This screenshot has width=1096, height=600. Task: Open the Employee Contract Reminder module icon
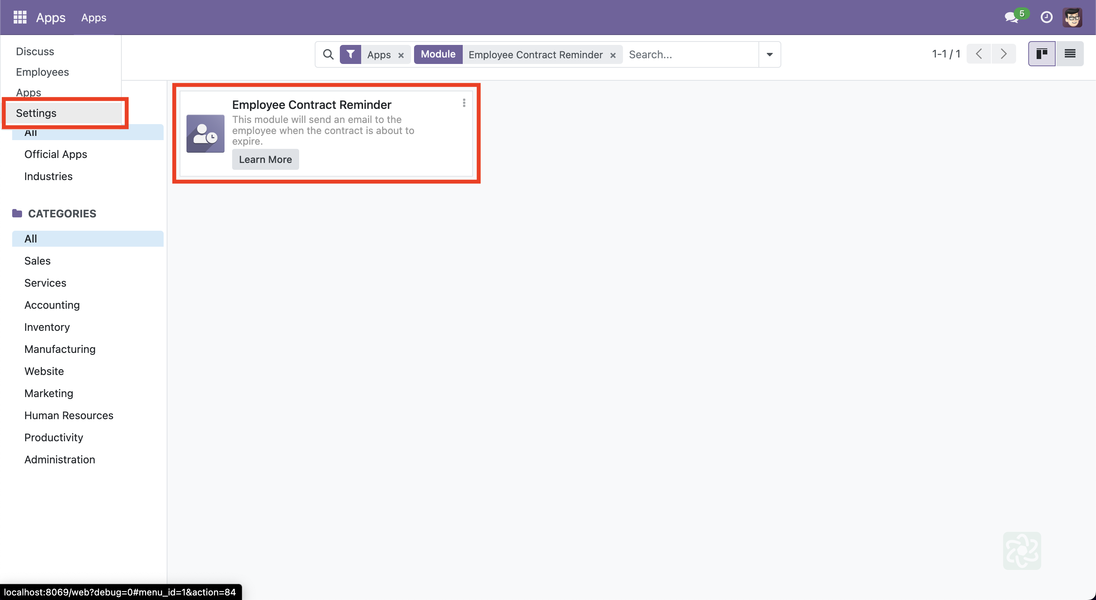(205, 134)
